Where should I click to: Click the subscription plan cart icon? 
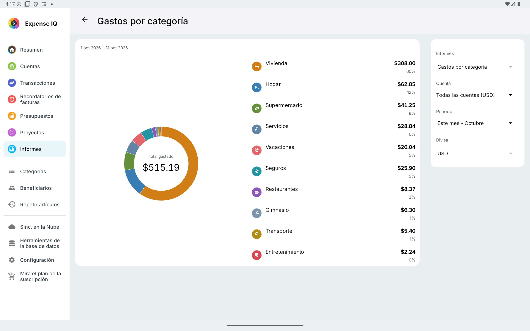tap(12, 276)
